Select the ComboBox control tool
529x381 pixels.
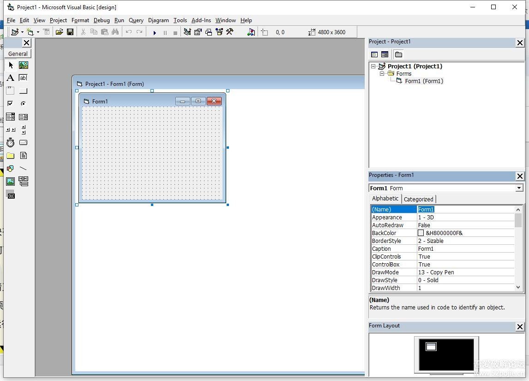[11, 117]
